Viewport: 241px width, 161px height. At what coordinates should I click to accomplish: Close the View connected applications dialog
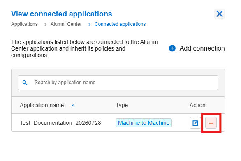coord(220,14)
